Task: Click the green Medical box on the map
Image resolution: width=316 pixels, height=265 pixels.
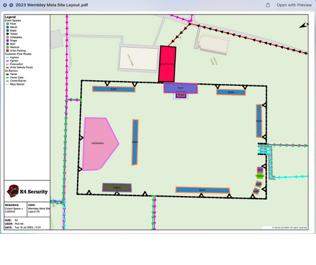Action: 260,176
